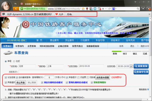The height and width of the screenshot is (101, 152).
Task: Click the 重新查询 search button
Action: click(x=141, y=66)
